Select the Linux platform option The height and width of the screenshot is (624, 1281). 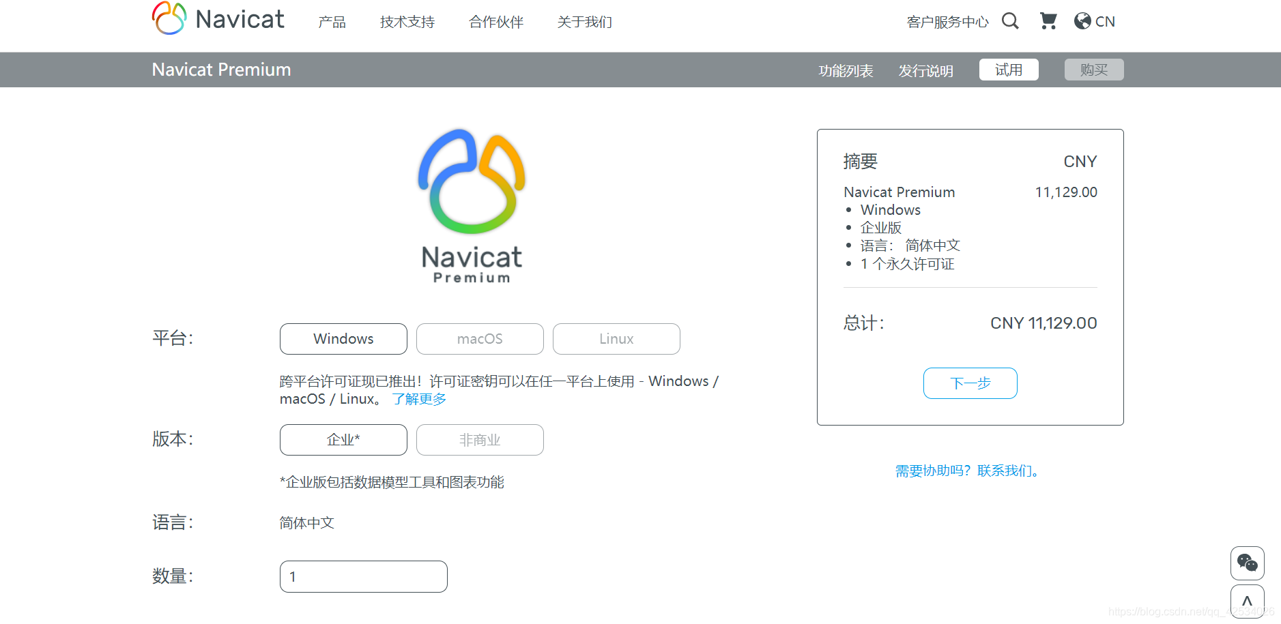(x=616, y=339)
